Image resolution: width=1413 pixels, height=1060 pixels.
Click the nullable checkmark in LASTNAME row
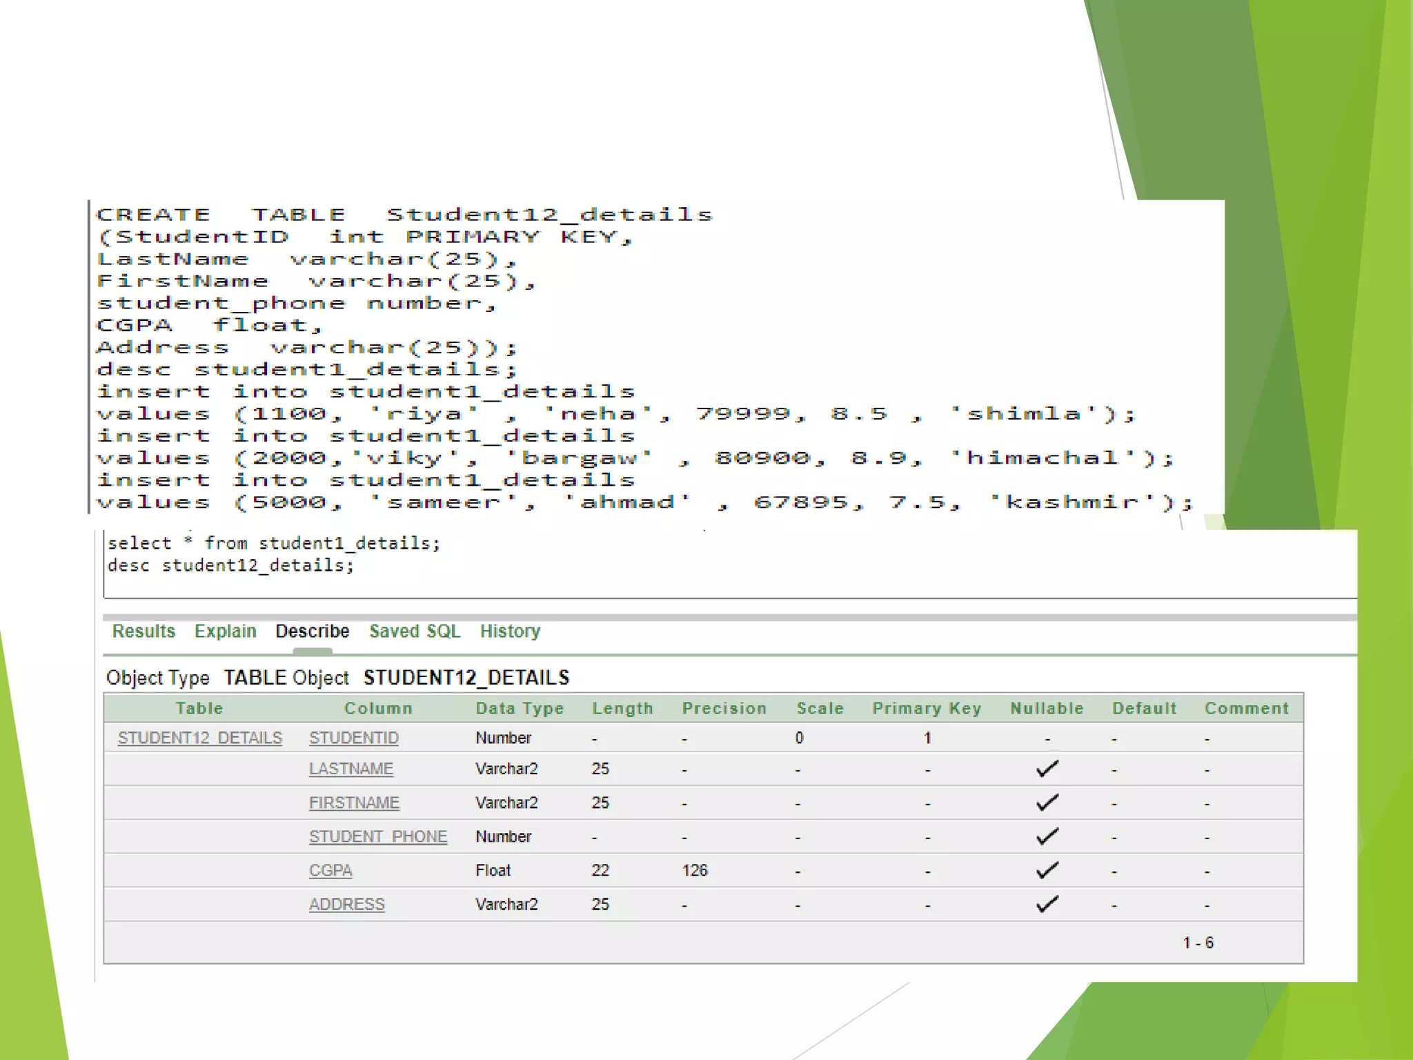point(1047,769)
